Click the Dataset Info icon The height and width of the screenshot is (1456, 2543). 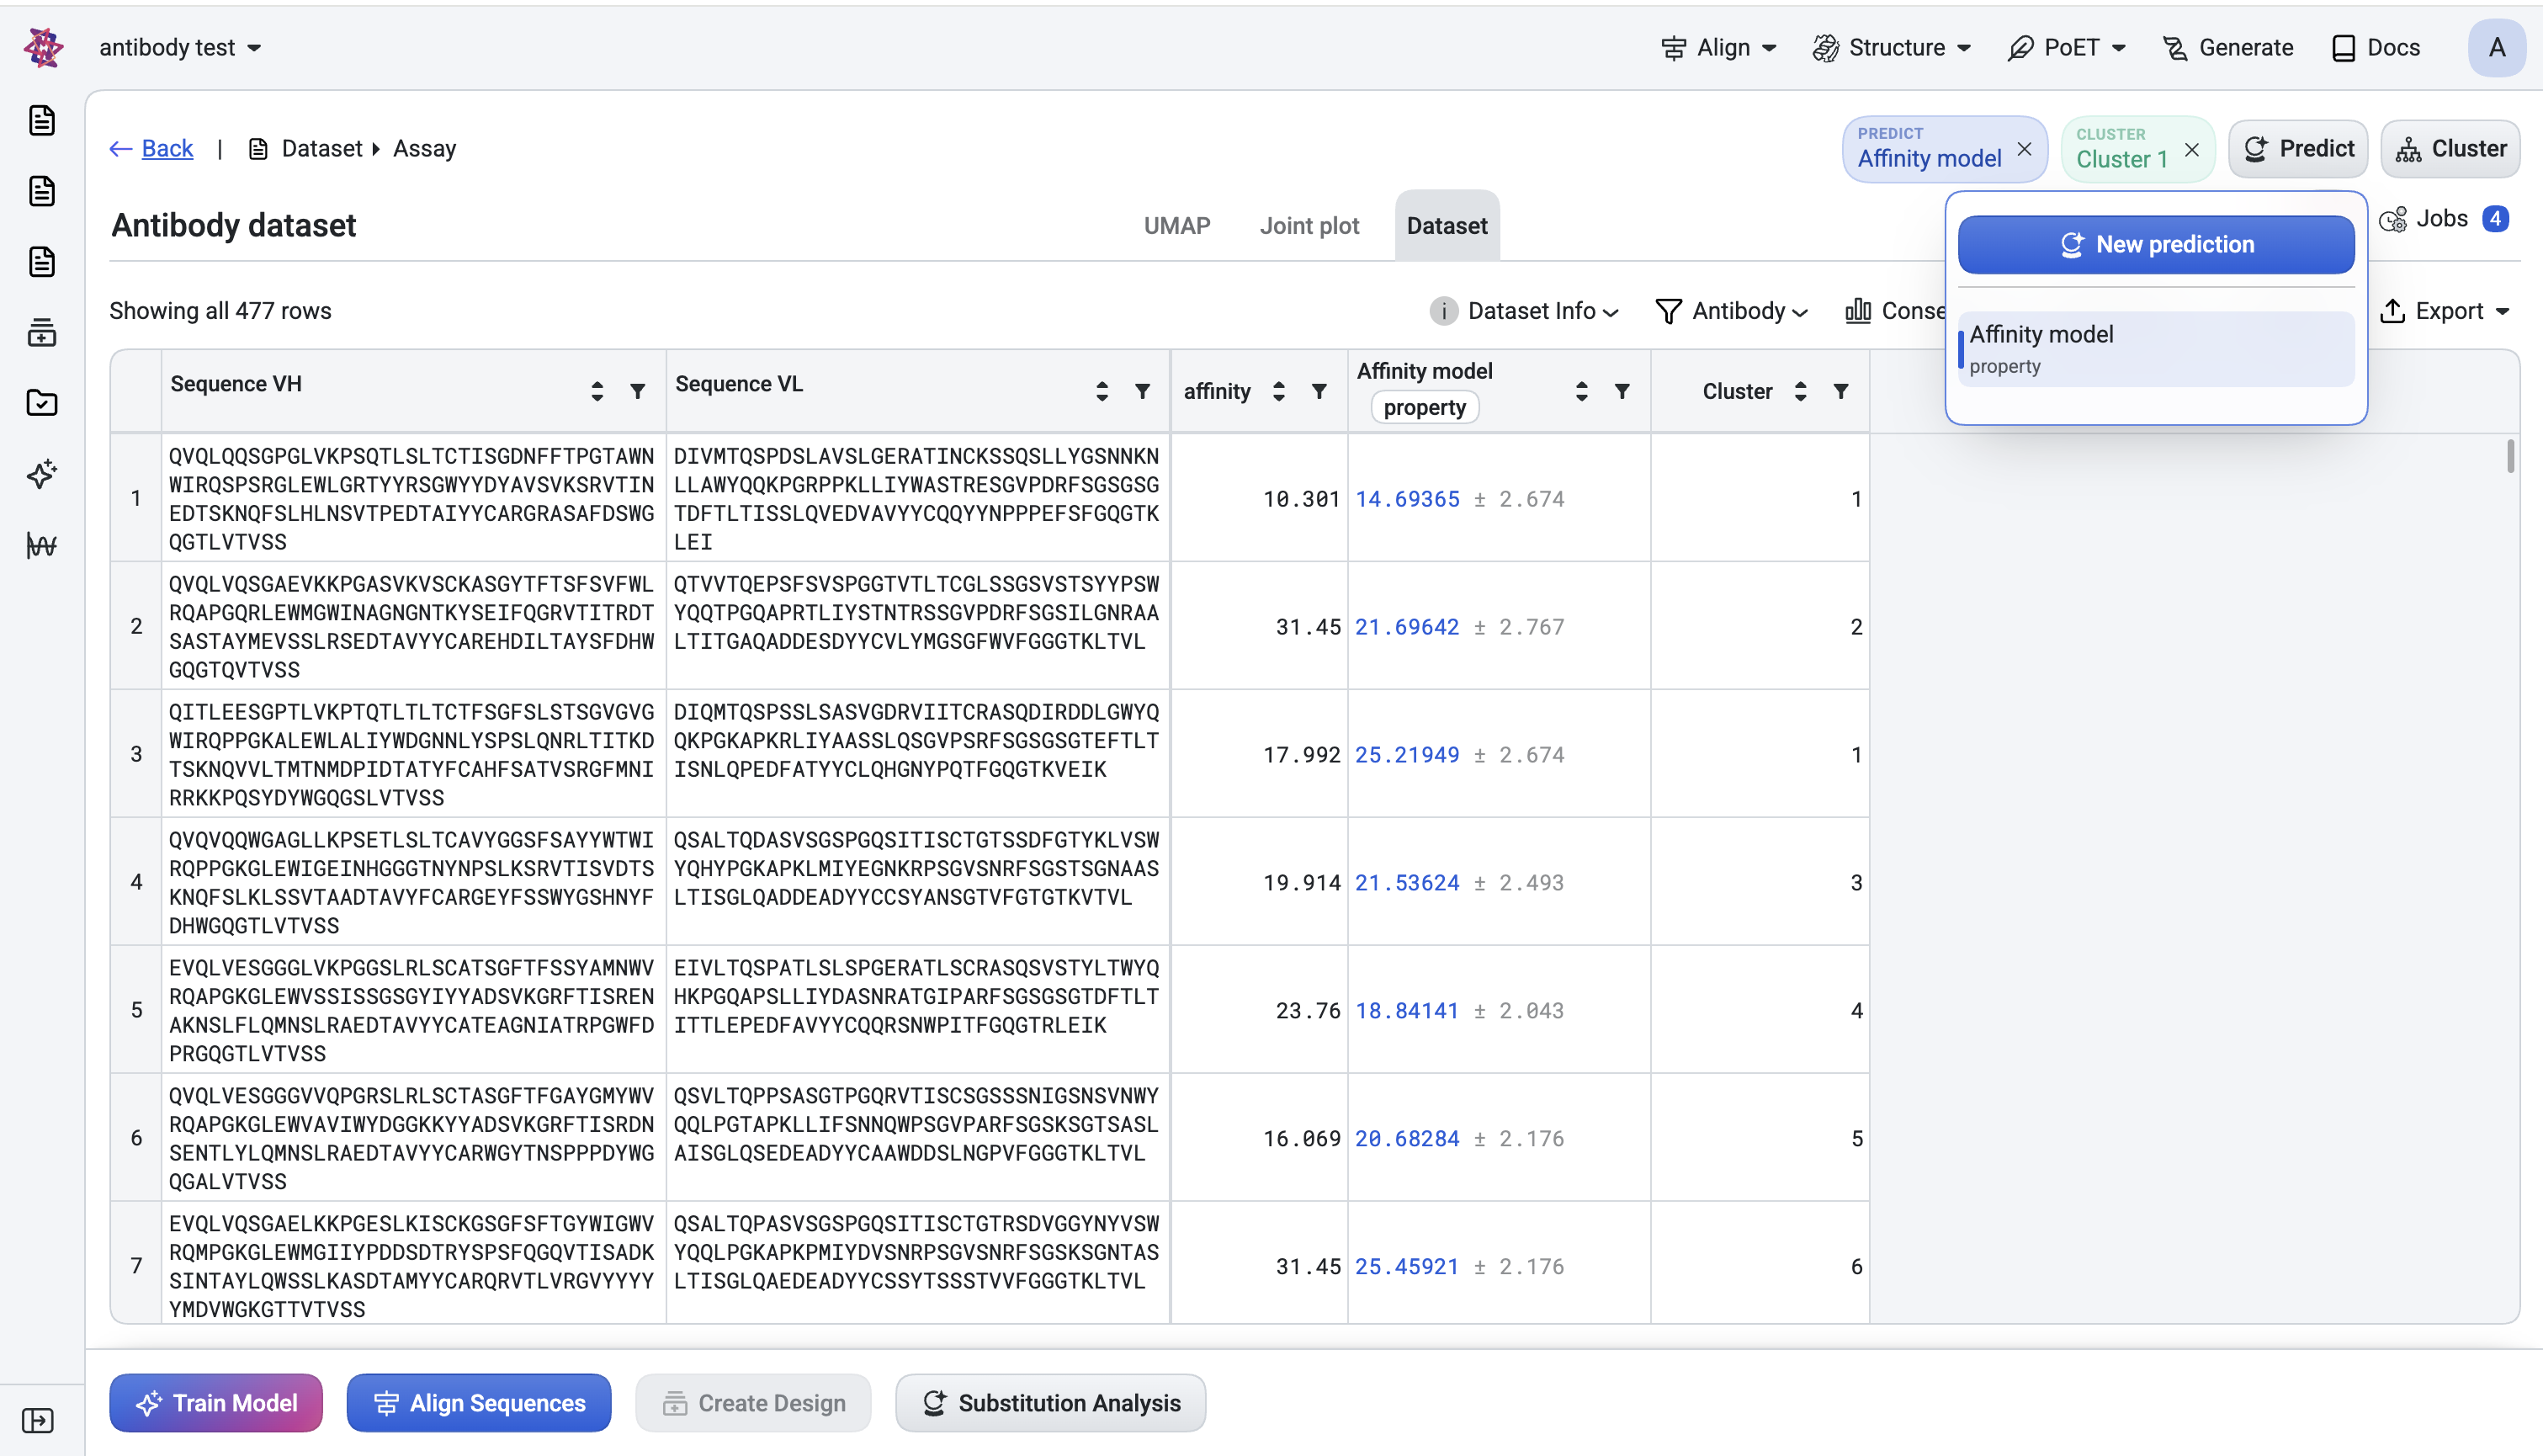[1443, 311]
